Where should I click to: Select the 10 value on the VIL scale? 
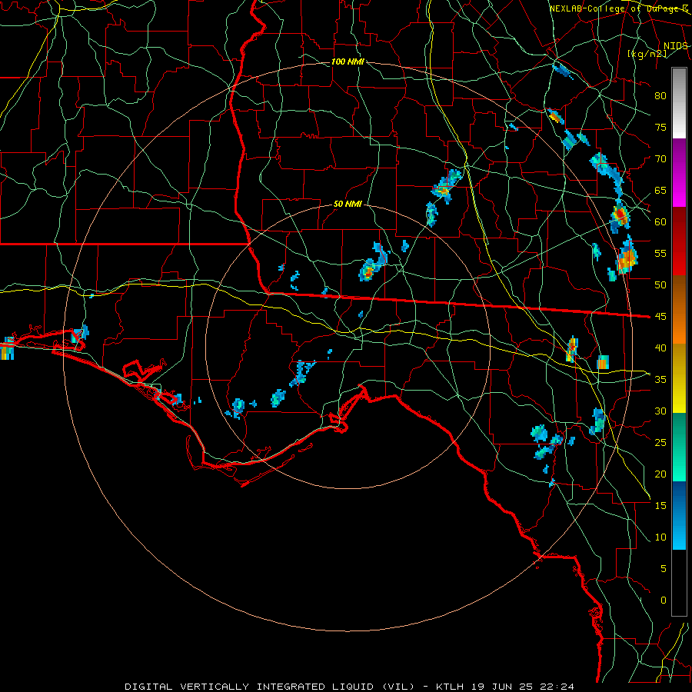tap(660, 537)
